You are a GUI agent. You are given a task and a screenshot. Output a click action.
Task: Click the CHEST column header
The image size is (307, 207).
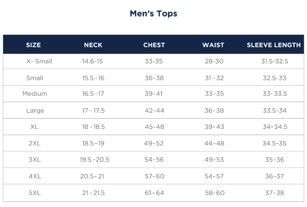[154, 45]
